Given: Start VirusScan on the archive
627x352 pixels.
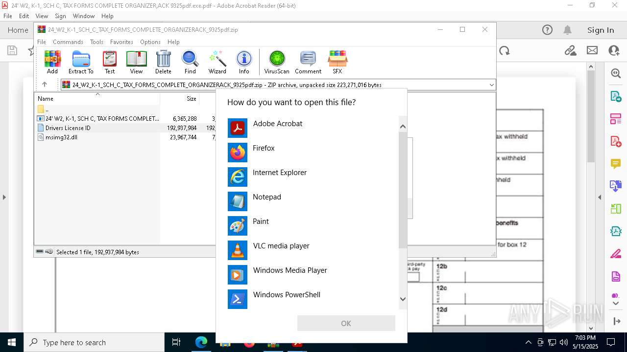Looking at the screenshot, I should 277,62.
